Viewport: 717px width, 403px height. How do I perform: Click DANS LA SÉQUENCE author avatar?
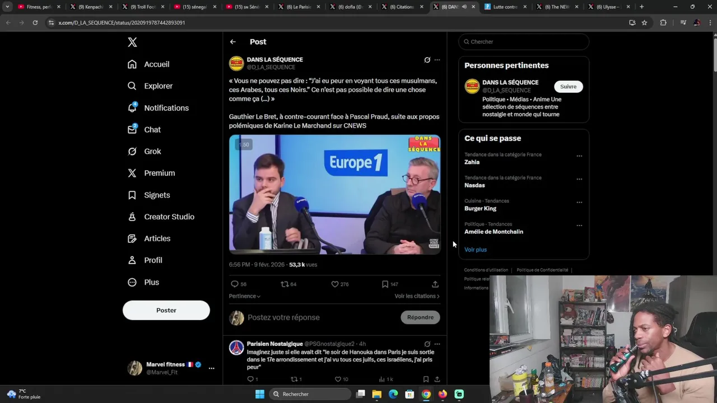236,63
